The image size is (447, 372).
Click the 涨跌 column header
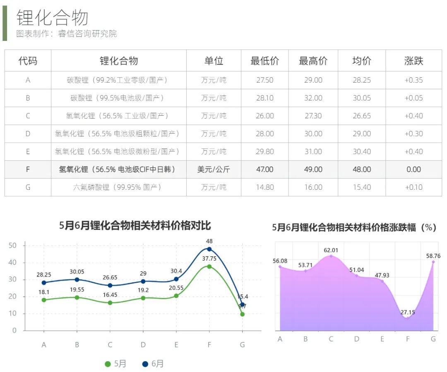(x=413, y=61)
